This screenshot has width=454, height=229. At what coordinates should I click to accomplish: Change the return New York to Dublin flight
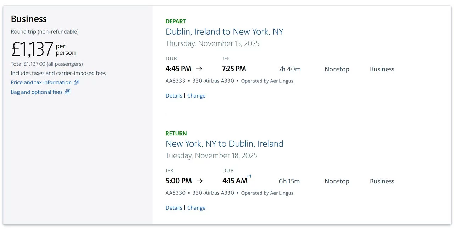tap(196, 208)
